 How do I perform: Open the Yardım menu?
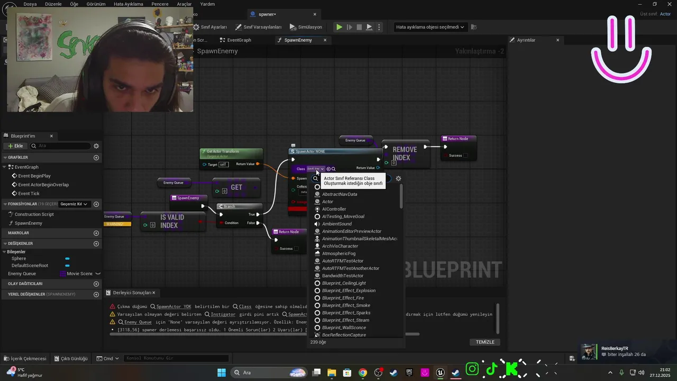[207, 4]
